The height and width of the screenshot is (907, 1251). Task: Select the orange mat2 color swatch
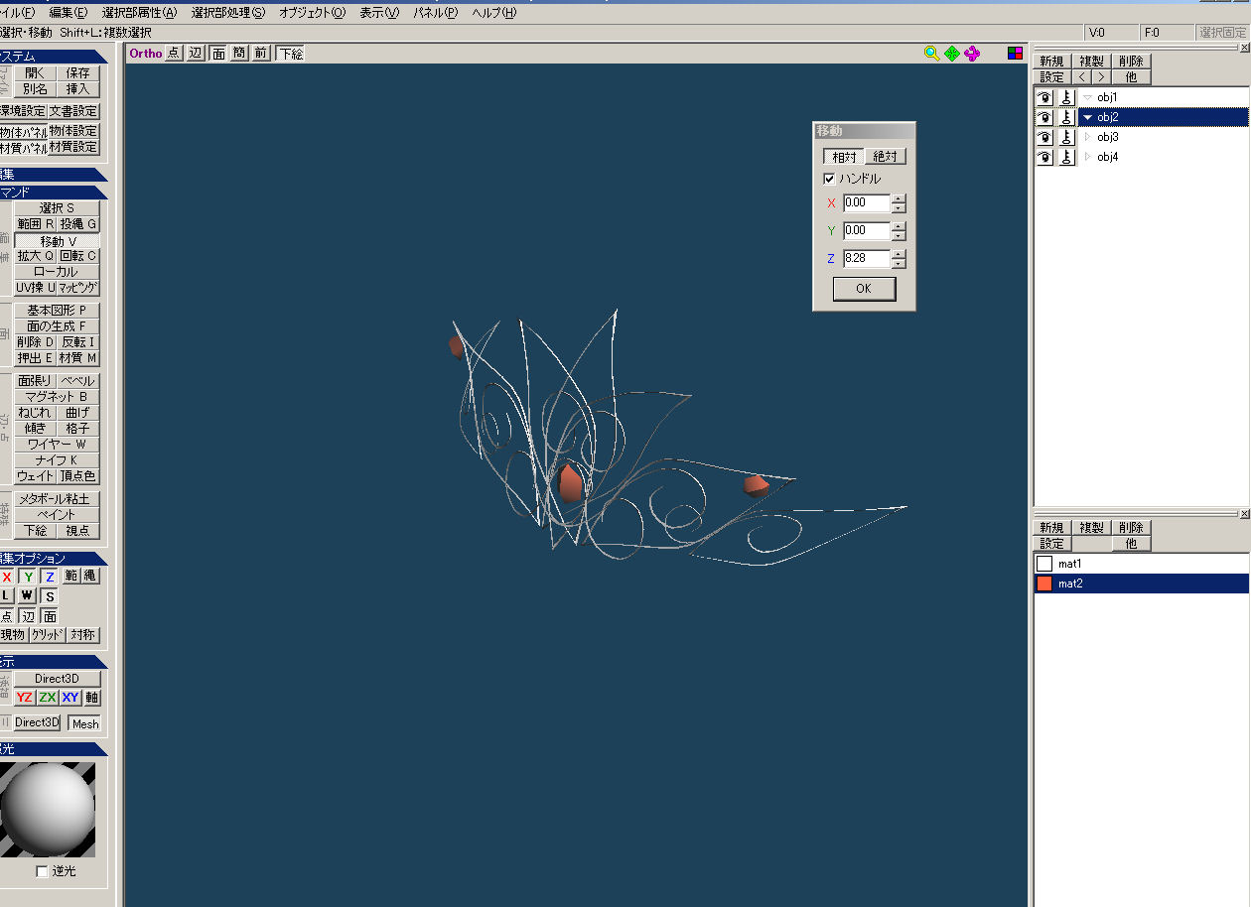(x=1044, y=583)
